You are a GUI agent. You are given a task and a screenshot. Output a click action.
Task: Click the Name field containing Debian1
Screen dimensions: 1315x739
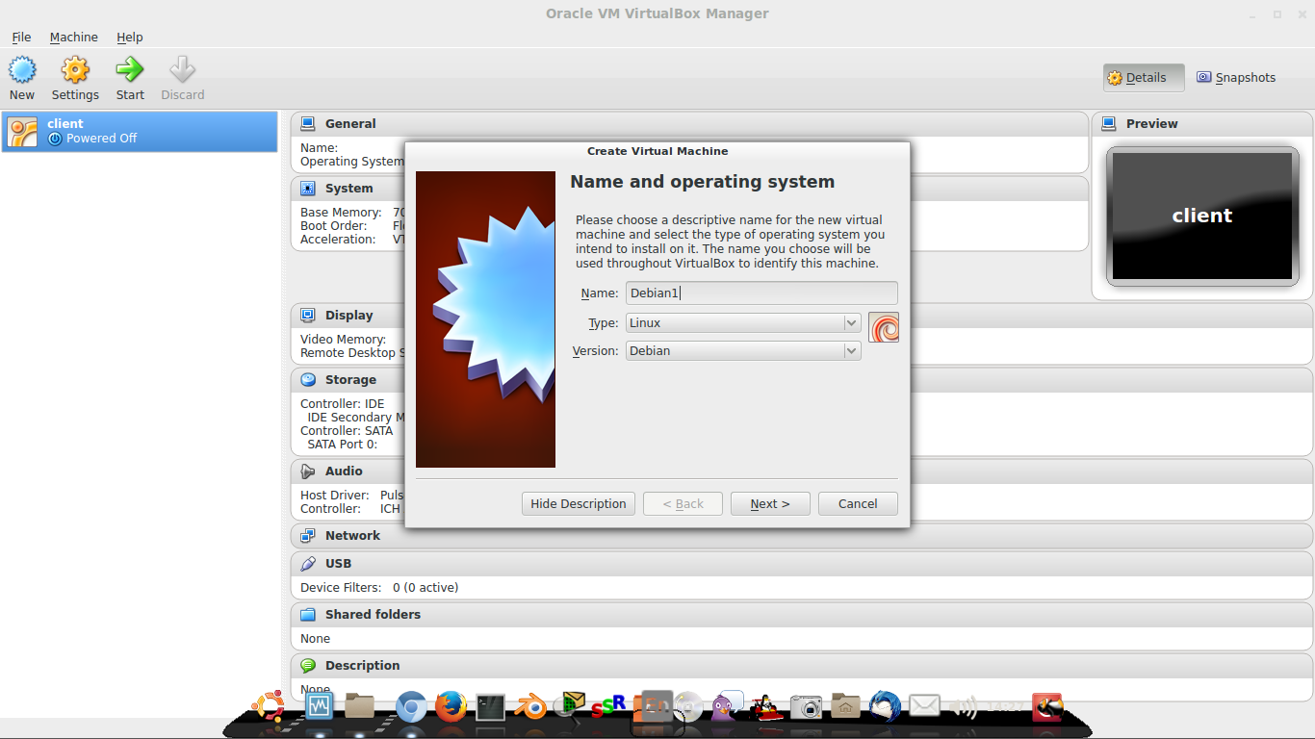tap(761, 293)
